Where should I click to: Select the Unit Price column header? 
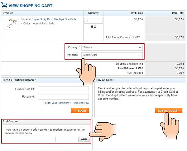pyautogui.click(x=137, y=13)
